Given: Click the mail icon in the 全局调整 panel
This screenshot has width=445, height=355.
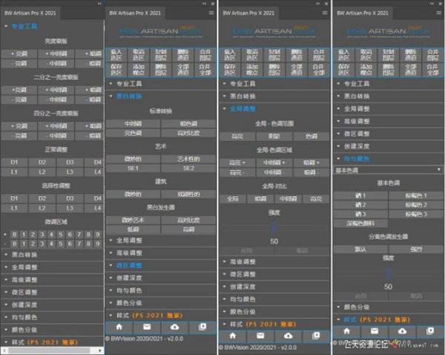Looking at the screenshot, I should 259,335.
